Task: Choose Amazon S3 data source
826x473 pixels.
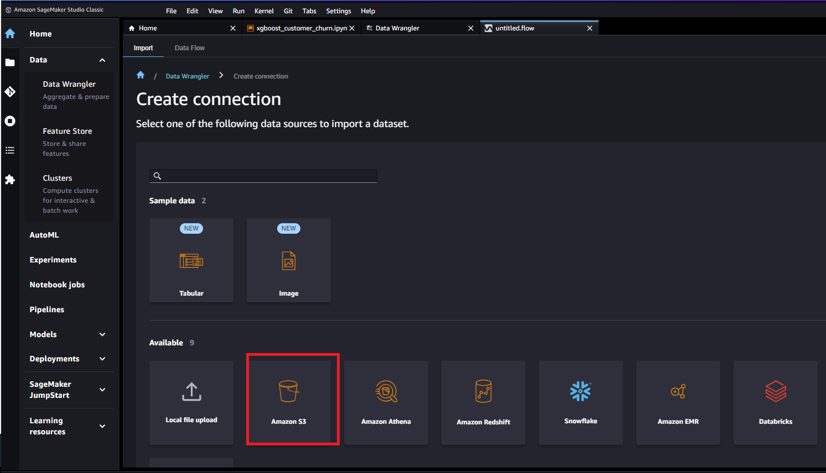Action: pyautogui.click(x=289, y=403)
